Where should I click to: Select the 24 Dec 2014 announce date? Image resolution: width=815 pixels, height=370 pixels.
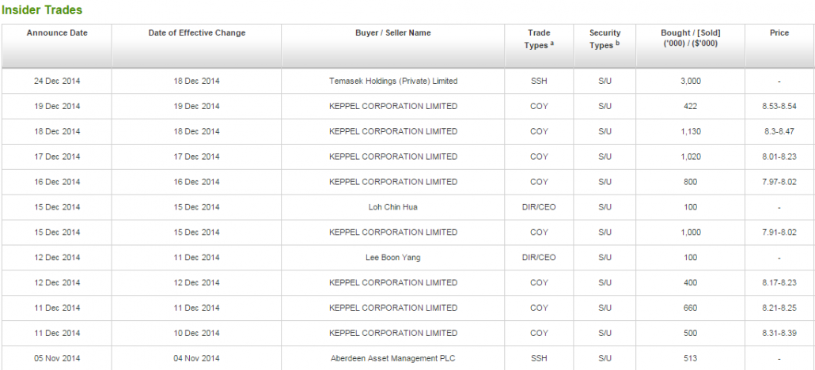[57, 81]
